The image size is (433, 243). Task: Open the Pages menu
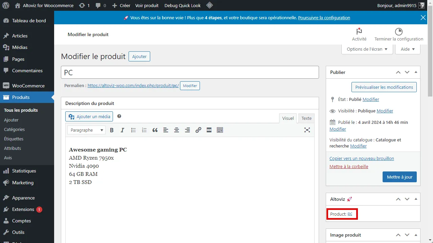coord(27,59)
